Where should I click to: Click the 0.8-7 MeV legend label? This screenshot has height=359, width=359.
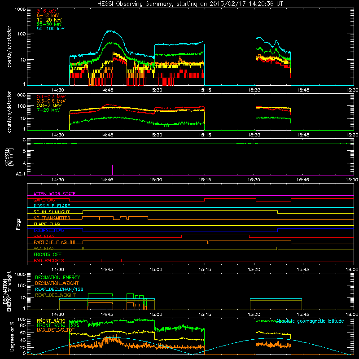(49, 105)
